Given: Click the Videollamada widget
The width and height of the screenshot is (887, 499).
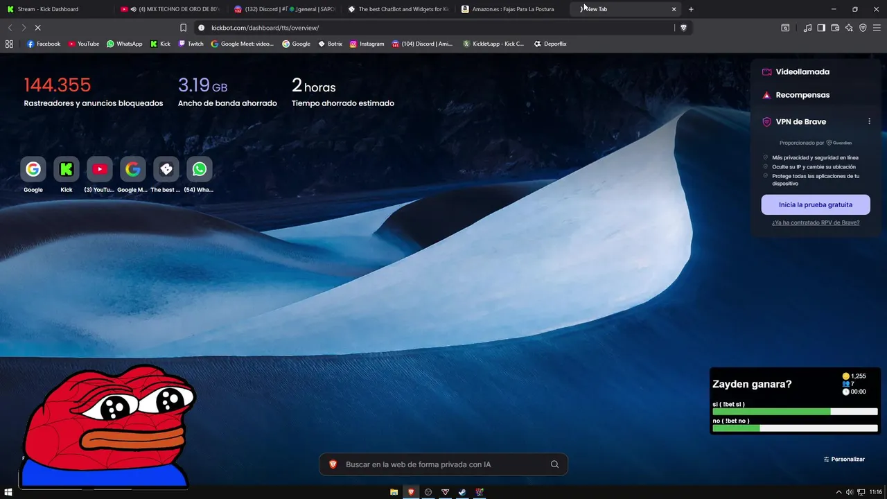Looking at the screenshot, I should click(x=796, y=72).
